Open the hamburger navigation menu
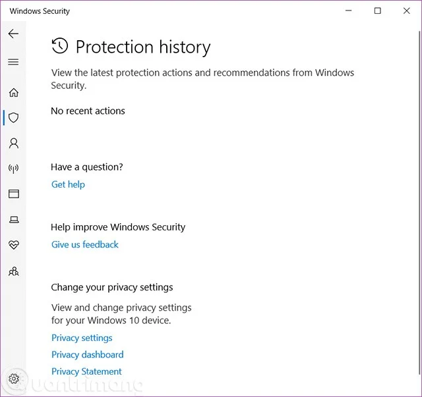The width and height of the screenshot is (422, 397). click(13, 63)
